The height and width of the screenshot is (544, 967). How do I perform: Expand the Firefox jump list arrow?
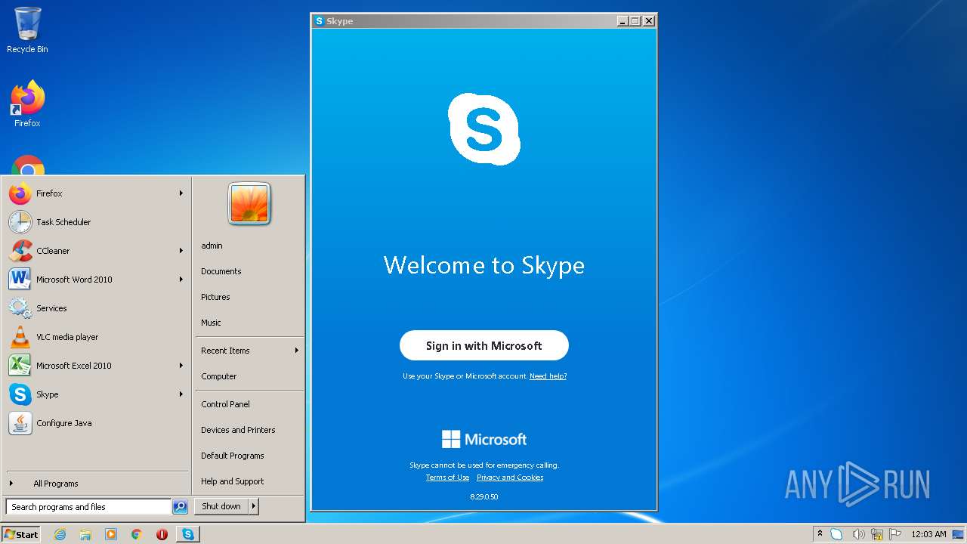pyautogui.click(x=181, y=193)
